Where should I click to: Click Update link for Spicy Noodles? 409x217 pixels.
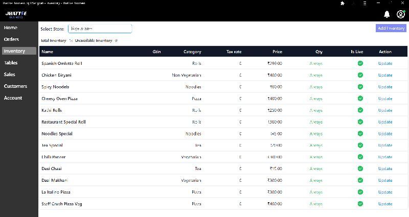[x=385, y=87]
